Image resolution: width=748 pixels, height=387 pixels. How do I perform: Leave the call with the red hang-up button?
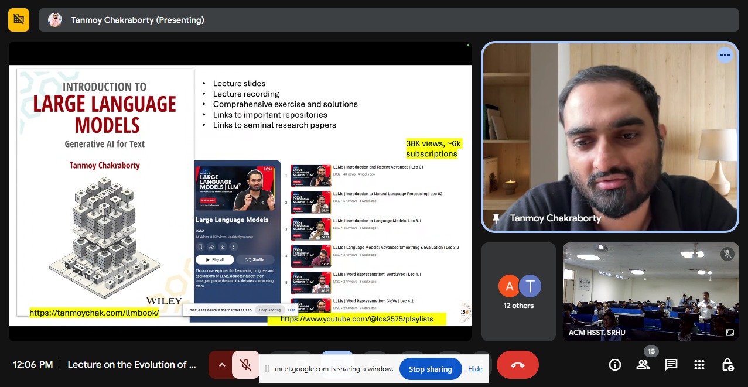click(517, 365)
